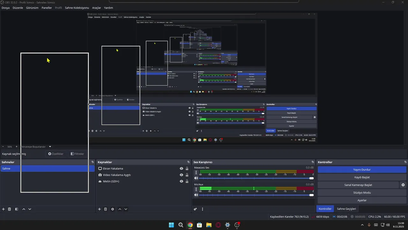Open Windows taskbar search

pyautogui.click(x=181, y=225)
